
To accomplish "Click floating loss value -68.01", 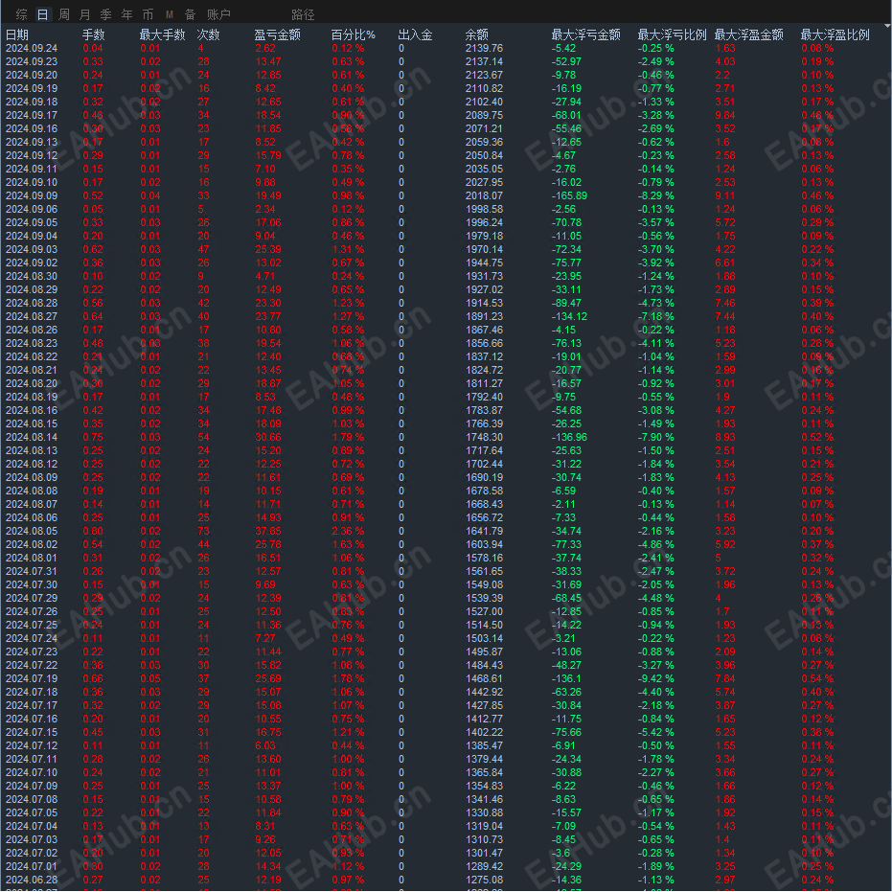I will click(566, 116).
